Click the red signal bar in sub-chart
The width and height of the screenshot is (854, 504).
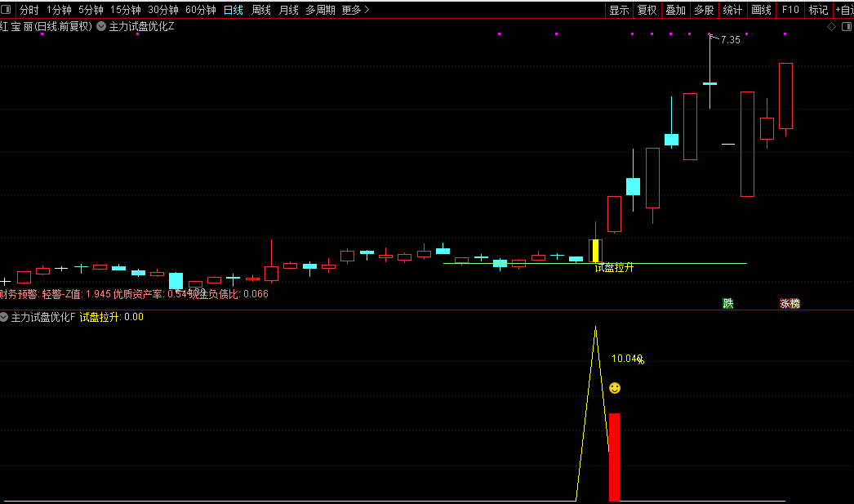pyautogui.click(x=614, y=457)
